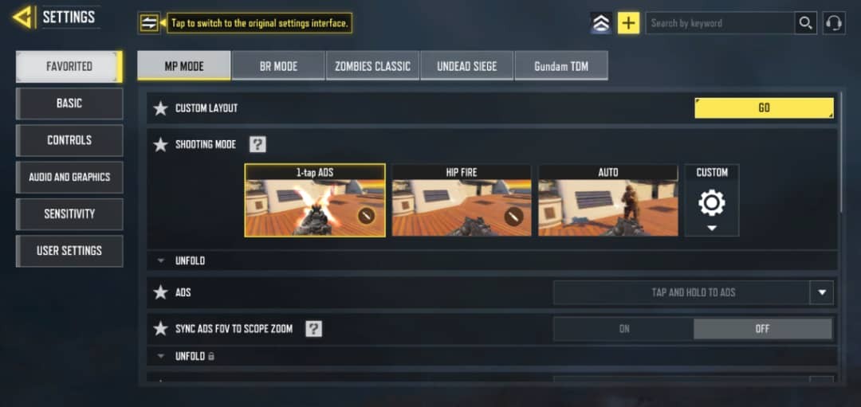Open the Tap and Hold to ADS dropdown

click(693, 293)
